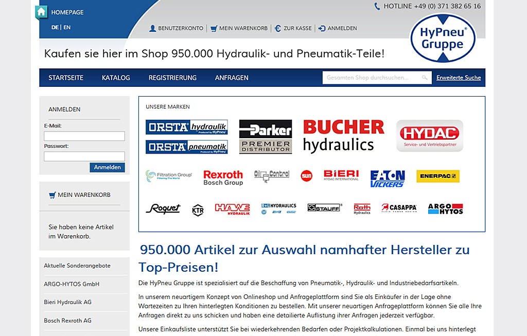527x336 pixels.
Task: Go to the REGISTRIERUNG menu item
Action: click(x=172, y=78)
